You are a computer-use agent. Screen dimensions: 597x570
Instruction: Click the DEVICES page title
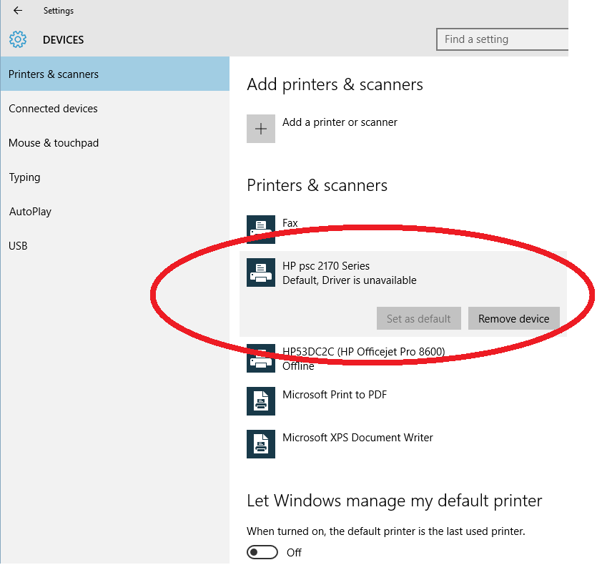pos(63,40)
